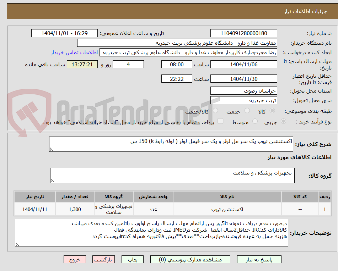Click the province field خراسان رضوی
This screenshot has height=271, width=338.
[x=243, y=91]
